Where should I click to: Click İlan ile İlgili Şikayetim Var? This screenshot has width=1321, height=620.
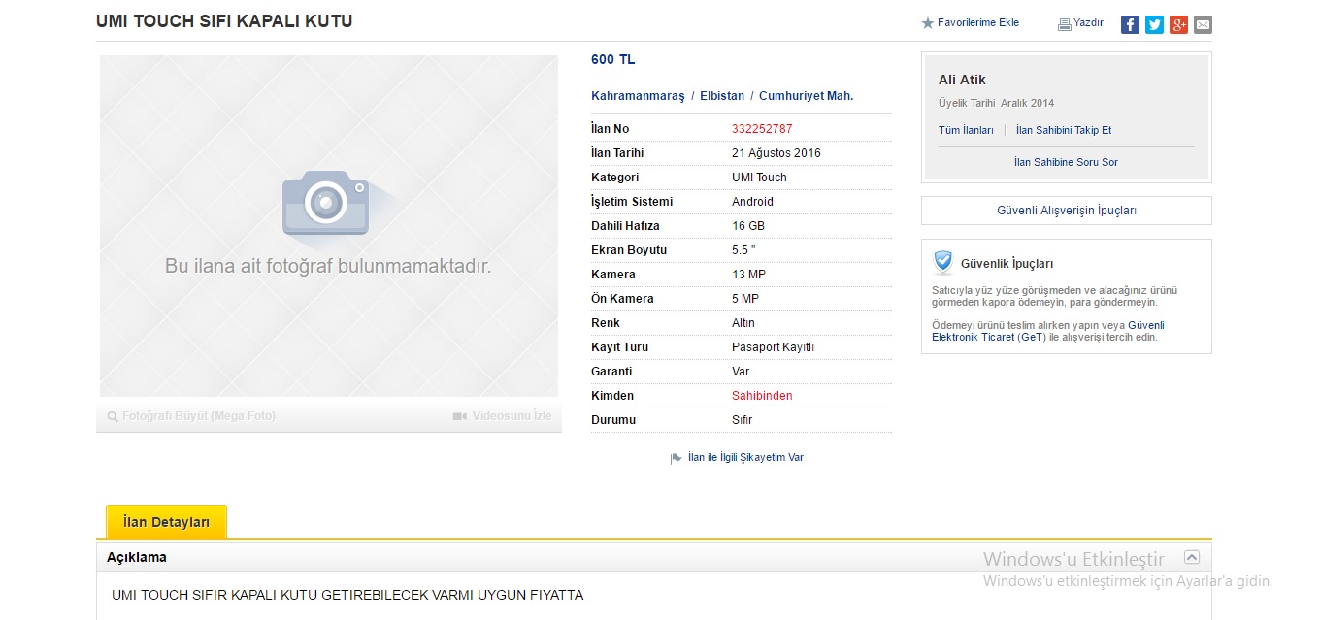click(x=745, y=458)
